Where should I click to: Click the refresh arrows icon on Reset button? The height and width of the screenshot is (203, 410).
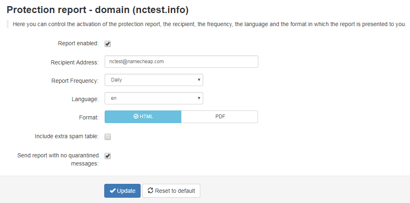click(x=150, y=191)
